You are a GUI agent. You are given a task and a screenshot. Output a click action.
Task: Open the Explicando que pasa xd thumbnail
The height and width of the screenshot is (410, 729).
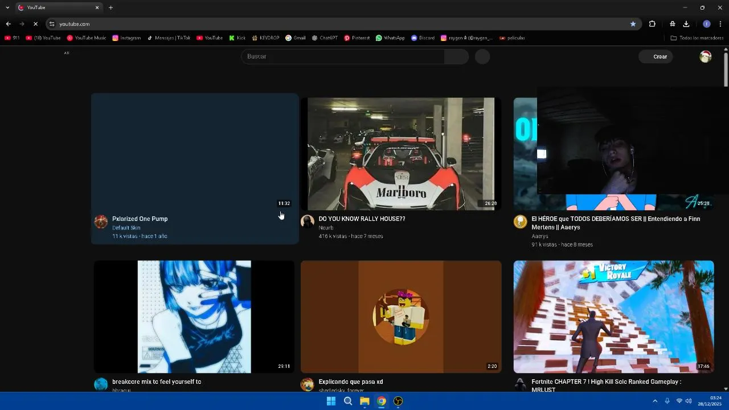[401, 317]
